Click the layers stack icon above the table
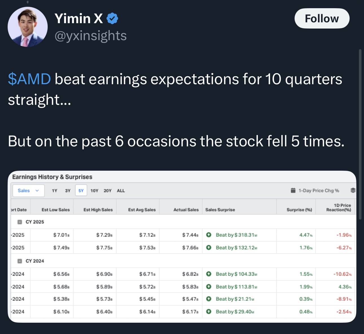This screenshot has width=364, height=334. coord(353,190)
